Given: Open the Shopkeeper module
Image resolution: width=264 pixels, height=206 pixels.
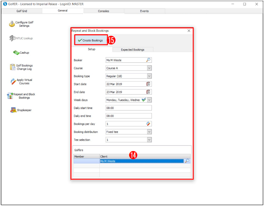Looking at the screenshot, I should 21,110.
